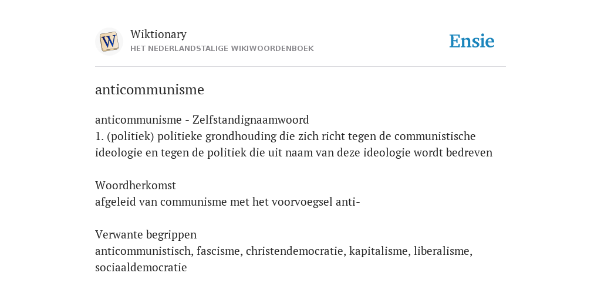Click the related term kapitalisme

click(380, 251)
